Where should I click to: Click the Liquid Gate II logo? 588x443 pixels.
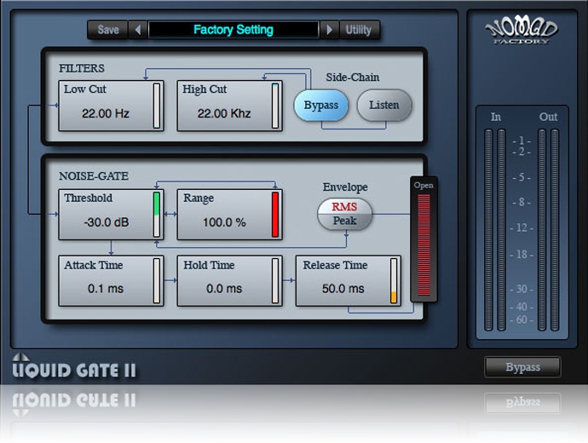point(74,369)
